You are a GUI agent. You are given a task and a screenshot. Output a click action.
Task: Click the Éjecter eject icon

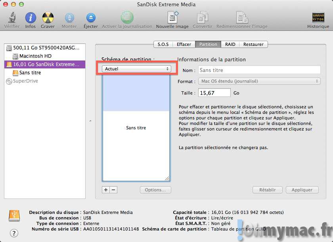coord(91,18)
